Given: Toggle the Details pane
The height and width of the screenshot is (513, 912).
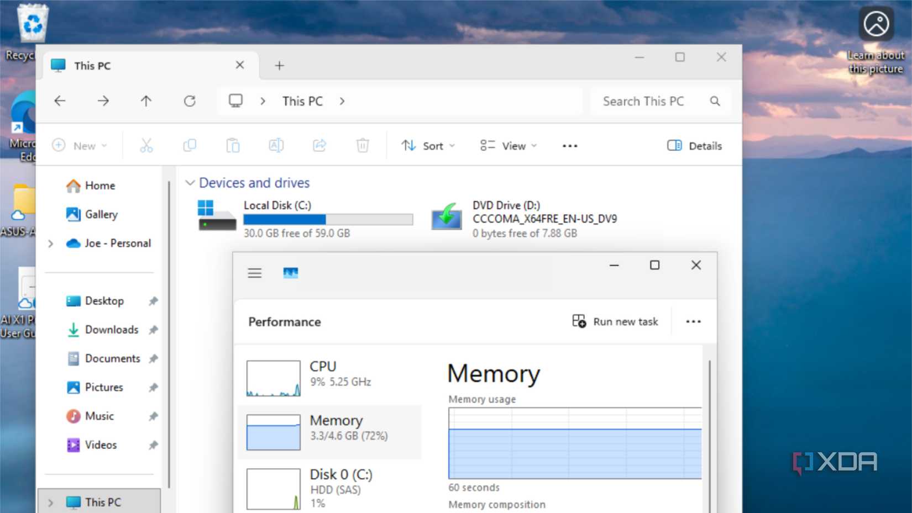Looking at the screenshot, I should [695, 146].
